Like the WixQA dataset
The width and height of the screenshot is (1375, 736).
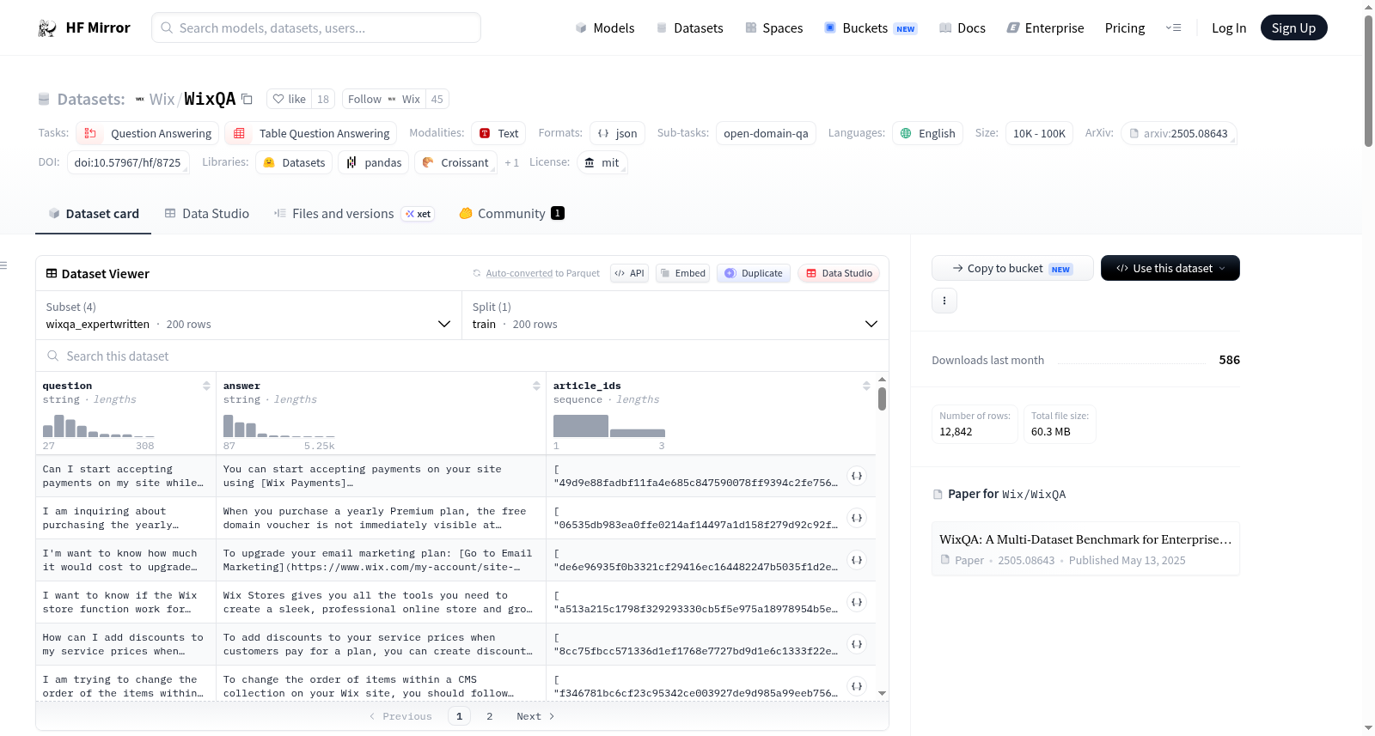[x=290, y=99]
